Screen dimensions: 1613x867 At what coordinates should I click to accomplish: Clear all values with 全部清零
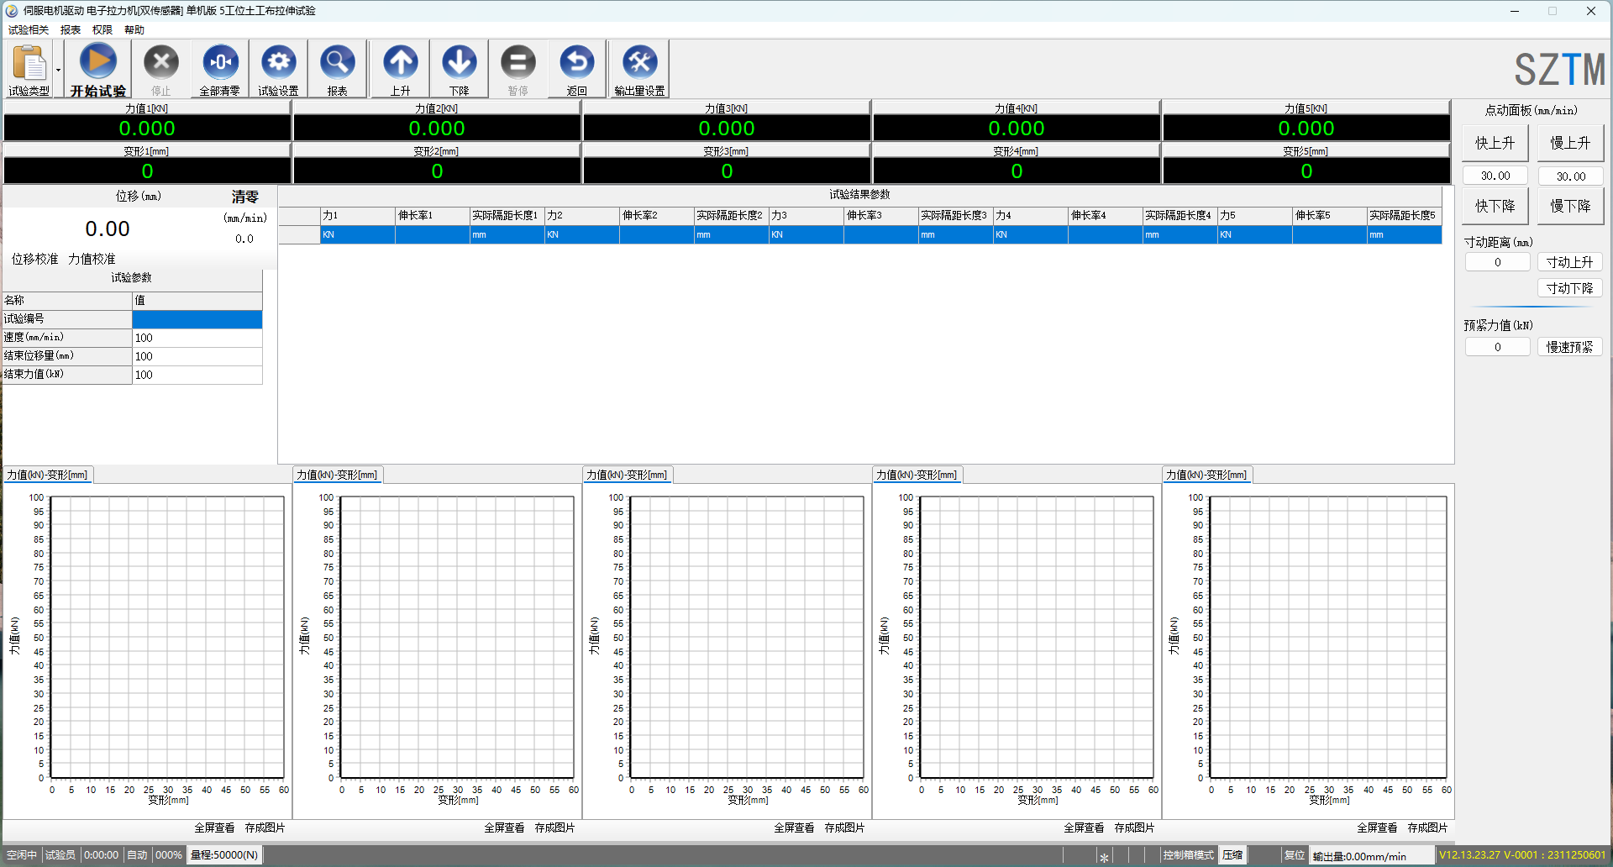pos(220,69)
